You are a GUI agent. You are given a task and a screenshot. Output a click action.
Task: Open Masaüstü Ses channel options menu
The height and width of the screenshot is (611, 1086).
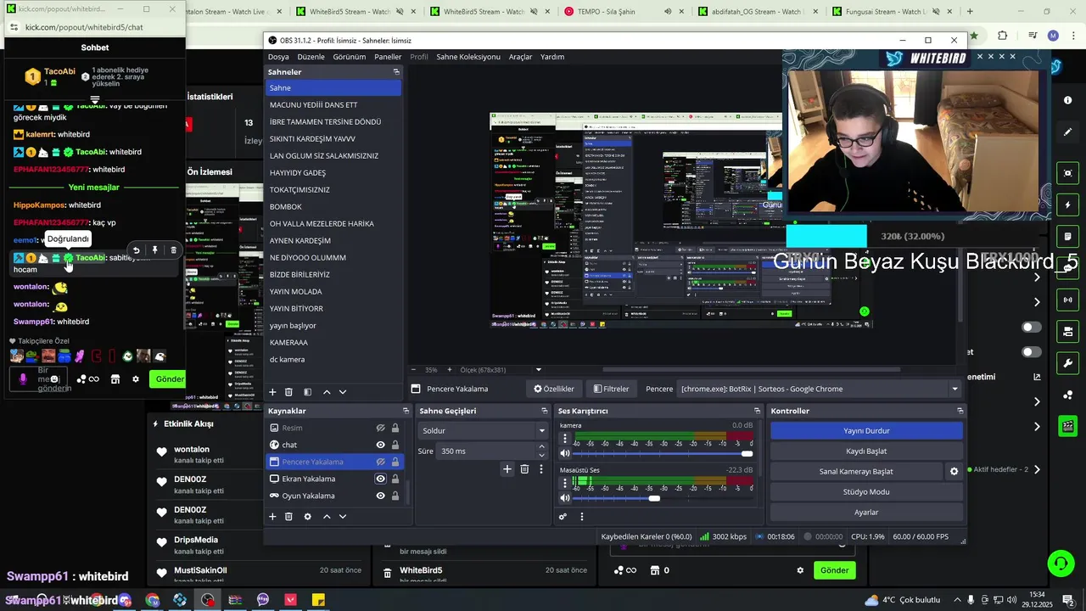[x=565, y=484]
